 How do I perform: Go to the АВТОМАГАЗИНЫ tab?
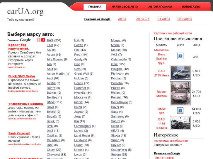point(160,7)
